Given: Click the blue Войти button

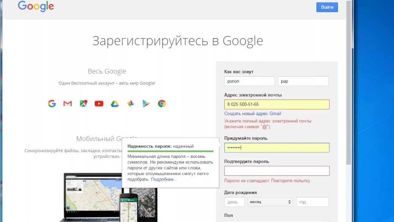Looking at the screenshot, I should (327, 7).
